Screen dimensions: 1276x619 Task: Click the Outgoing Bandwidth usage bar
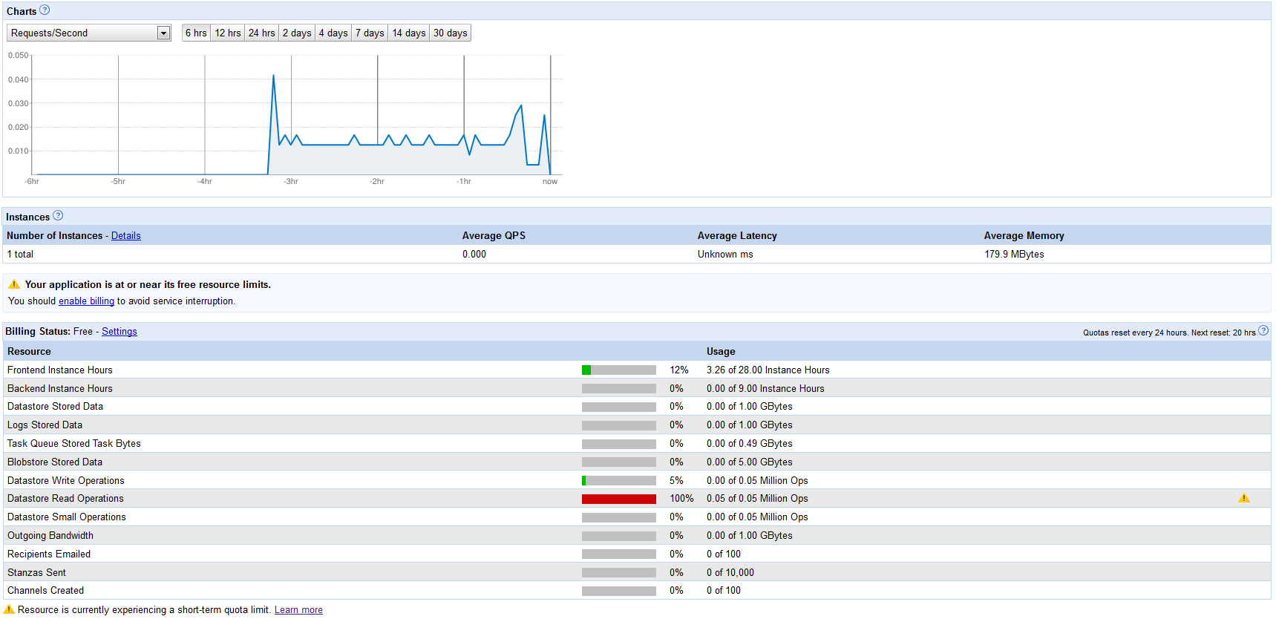click(619, 536)
